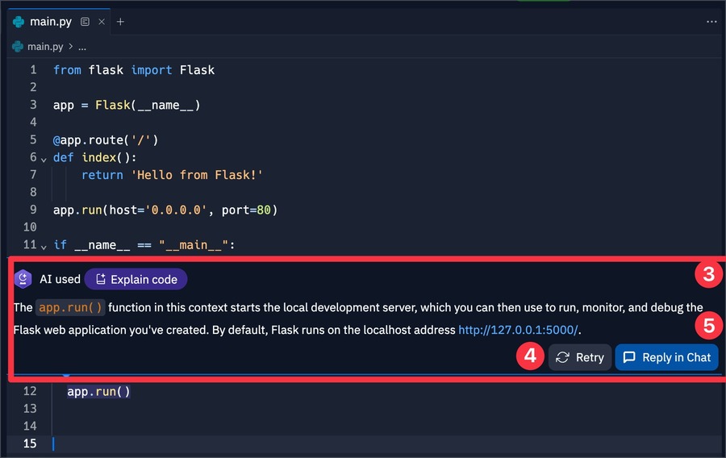Click the breadcrumb ellipsis after main.py
726x458 pixels.
click(82, 47)
